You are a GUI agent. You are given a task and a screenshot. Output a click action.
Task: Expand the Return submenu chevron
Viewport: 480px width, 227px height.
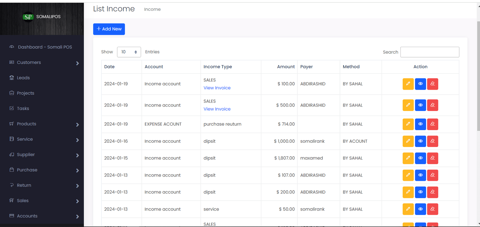click(77, 186)
